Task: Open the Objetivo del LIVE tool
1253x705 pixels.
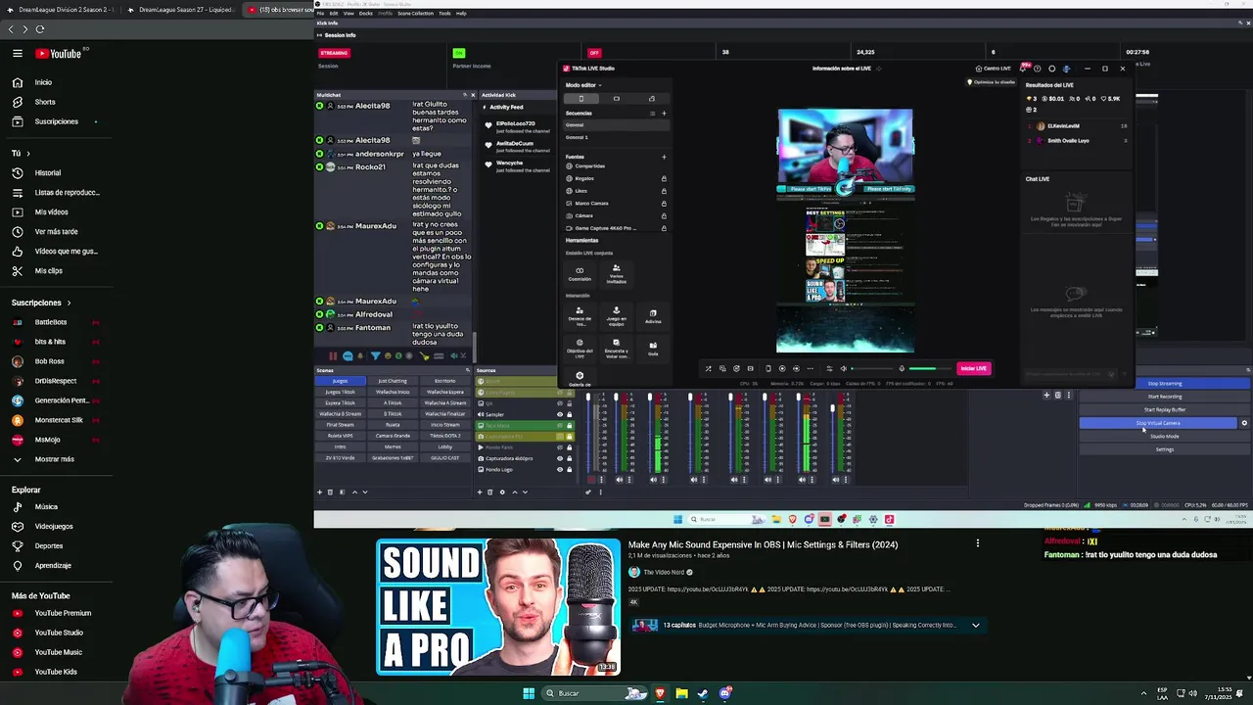Action: pyautogui.click(x=580, y=348)
